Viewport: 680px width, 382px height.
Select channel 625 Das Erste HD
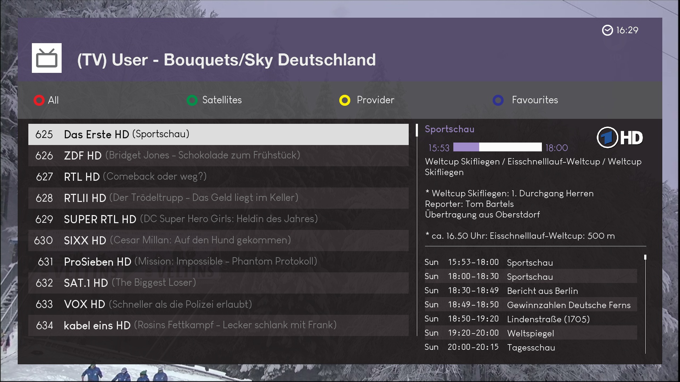pyautogui.click(x=219, y=134)
